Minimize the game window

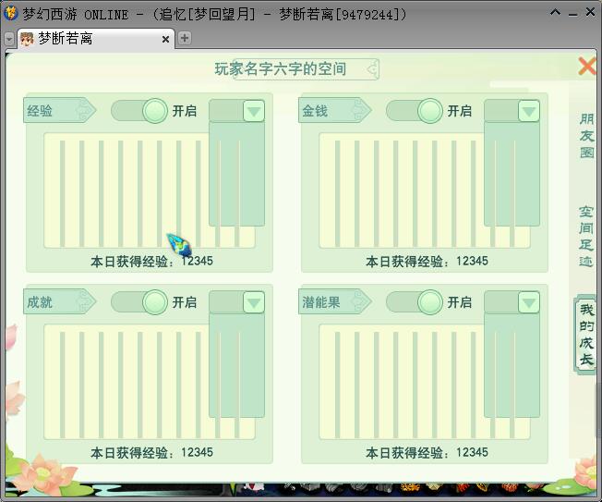(x=573, y=14)
